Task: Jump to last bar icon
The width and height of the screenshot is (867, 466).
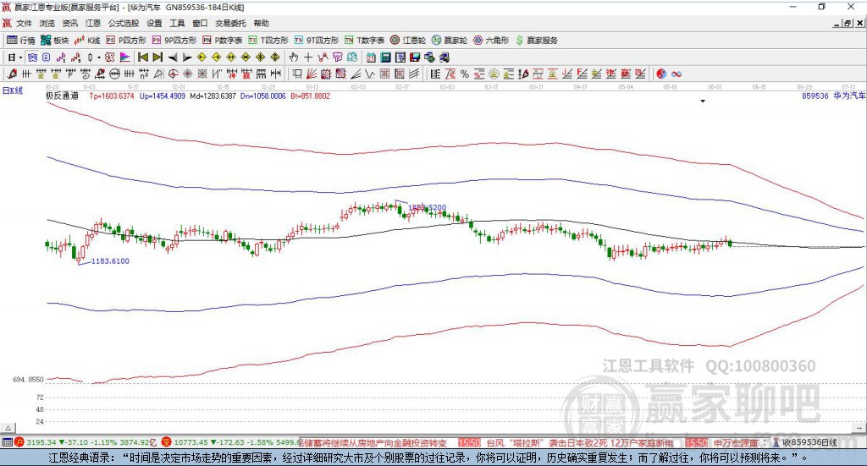Action: click(x=157, y=58)
